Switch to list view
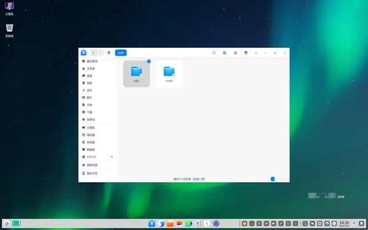 (235, 53)
